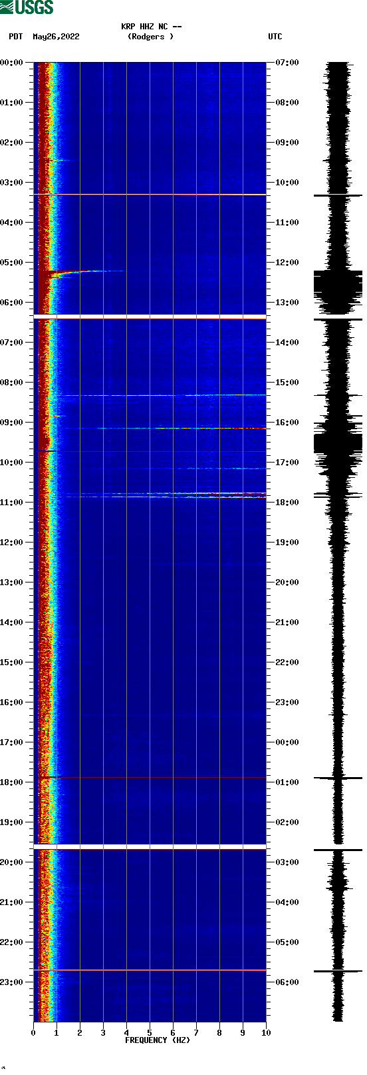Click the PDT time label '00:00'
This screenshot has width=367, height=1075.
[12, 63]
